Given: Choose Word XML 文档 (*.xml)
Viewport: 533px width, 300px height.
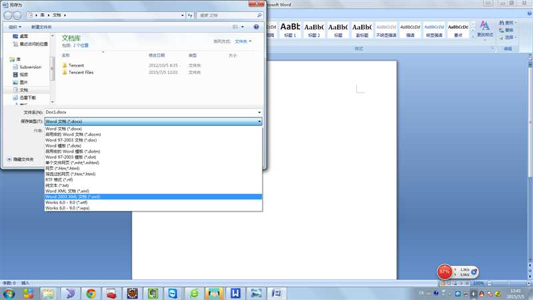Looking at the screenshot, I should coord(153,191).
